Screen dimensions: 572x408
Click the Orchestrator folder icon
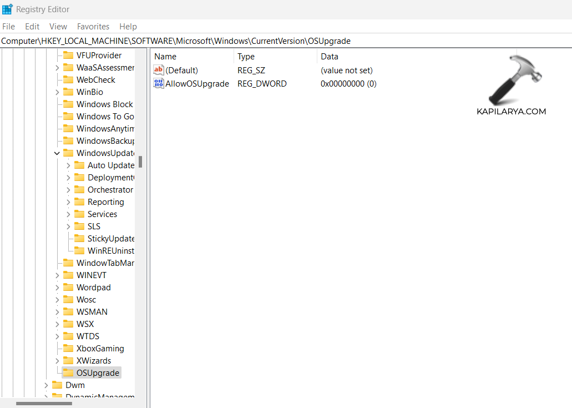[79, 189]
